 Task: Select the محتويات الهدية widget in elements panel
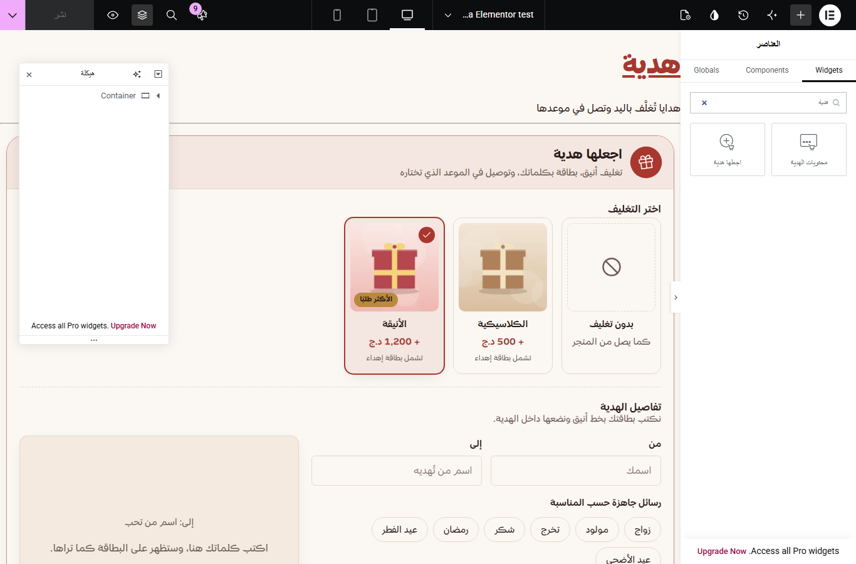click(809, 149)
